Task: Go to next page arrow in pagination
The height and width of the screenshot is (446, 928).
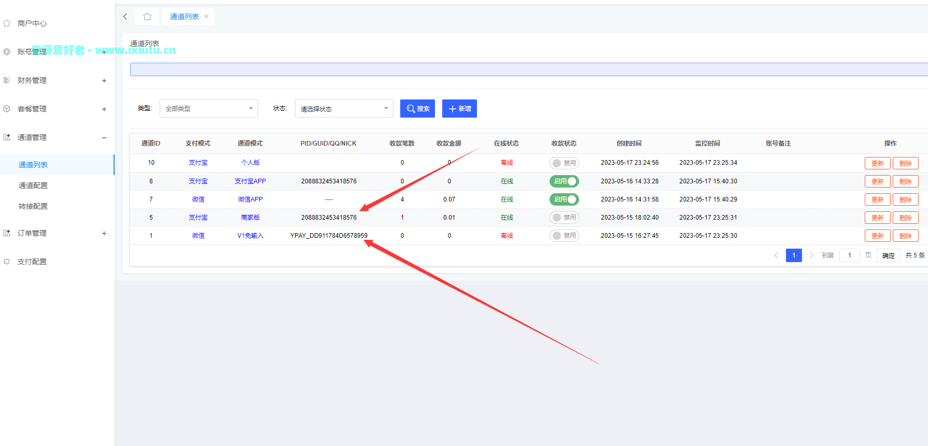Action: click(811, 255)
